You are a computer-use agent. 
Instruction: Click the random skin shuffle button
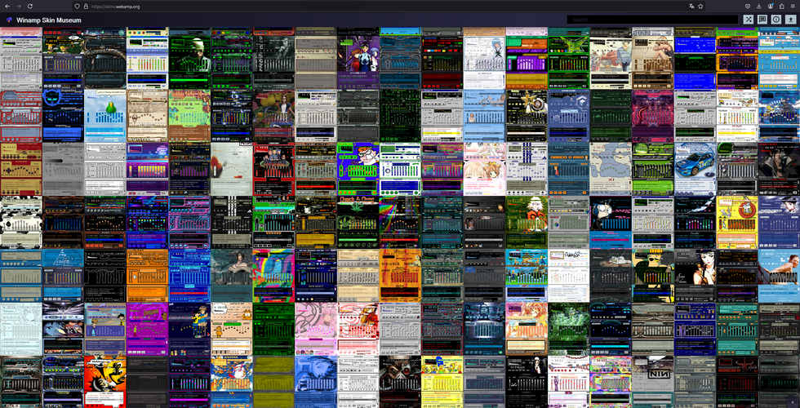[749, 20]
